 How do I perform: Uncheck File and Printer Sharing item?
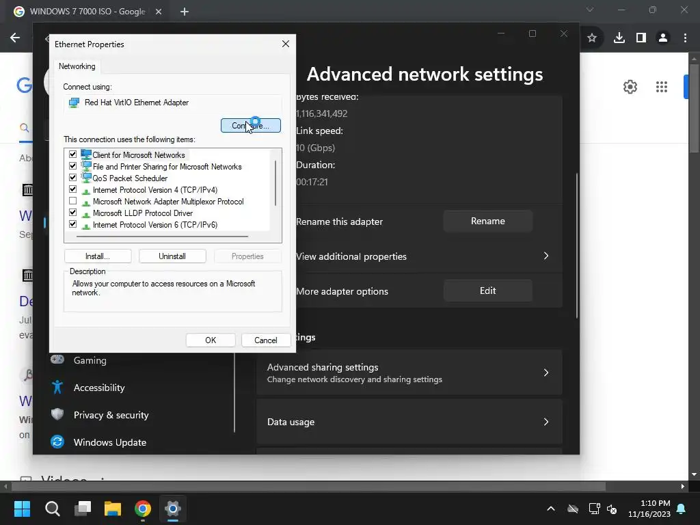click(72, 166)
